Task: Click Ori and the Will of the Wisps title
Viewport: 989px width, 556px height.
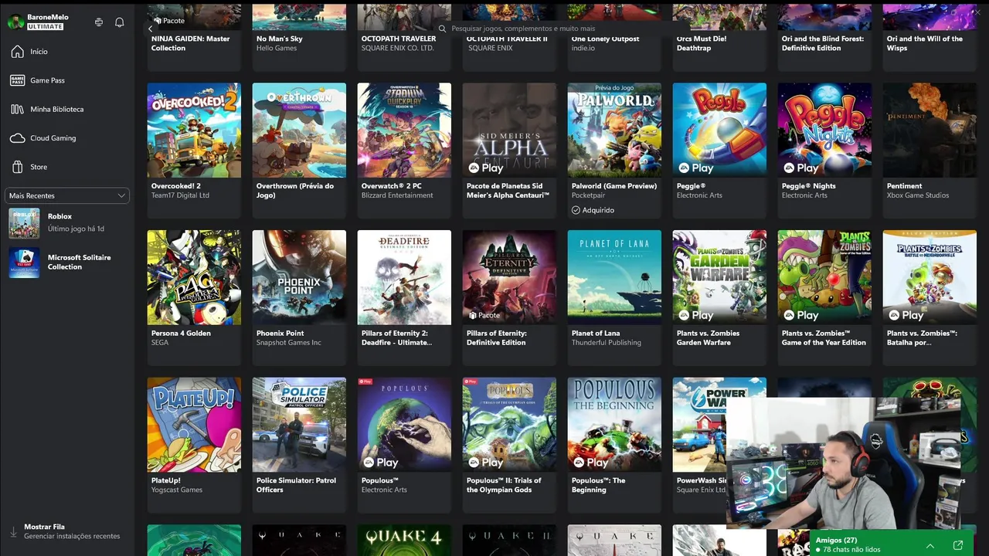Action: coord(925,43)
